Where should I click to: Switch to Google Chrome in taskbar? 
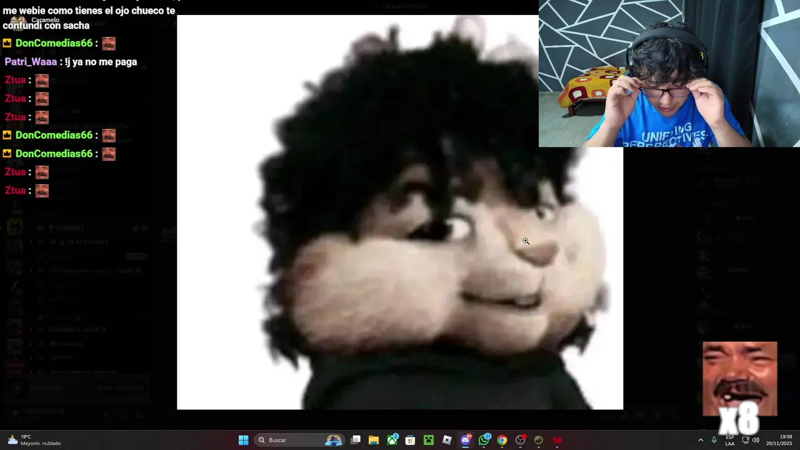point(502,440)
